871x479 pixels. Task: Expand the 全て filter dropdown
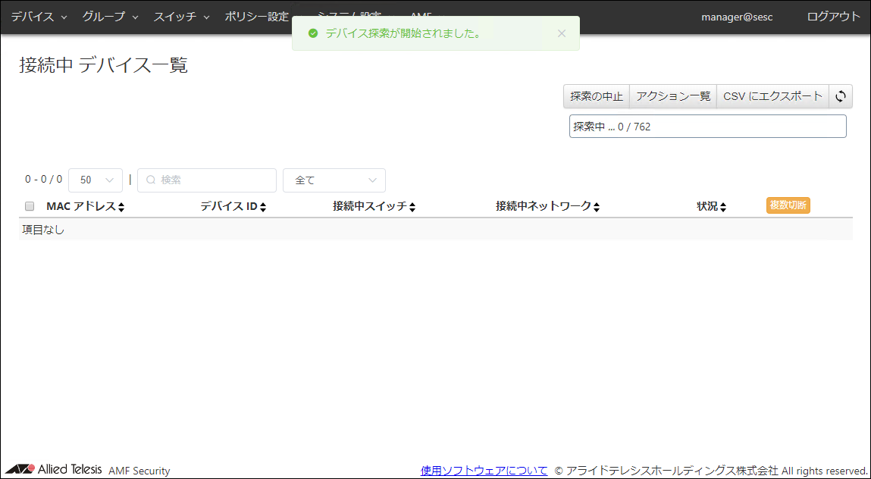[x=334, y=180]
